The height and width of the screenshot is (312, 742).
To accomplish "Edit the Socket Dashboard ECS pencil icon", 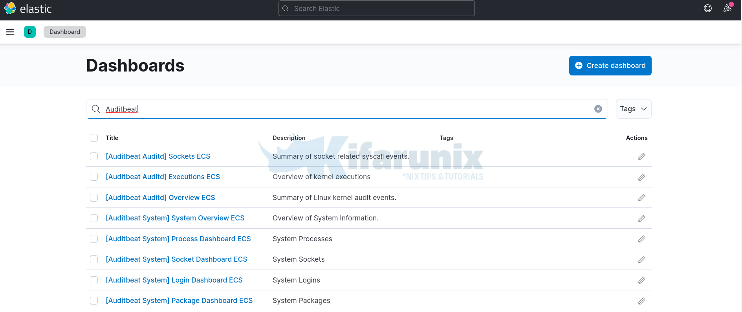I will (642, 260).
